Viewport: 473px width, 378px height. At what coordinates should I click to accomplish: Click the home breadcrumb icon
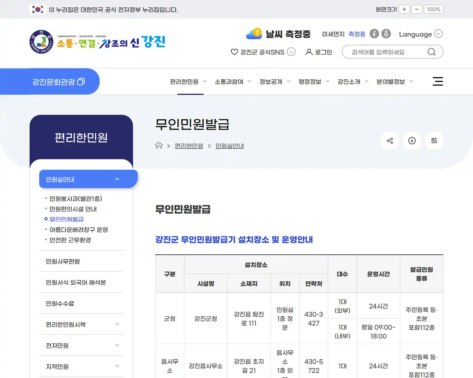coord(159,145)
